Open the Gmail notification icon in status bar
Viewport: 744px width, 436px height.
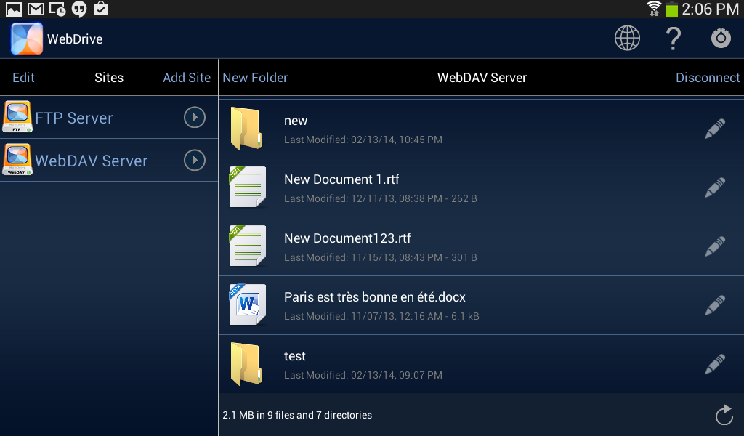coord(36,9)
